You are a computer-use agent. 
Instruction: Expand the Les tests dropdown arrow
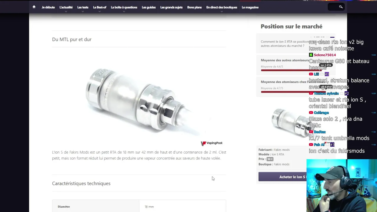[83, 11]
